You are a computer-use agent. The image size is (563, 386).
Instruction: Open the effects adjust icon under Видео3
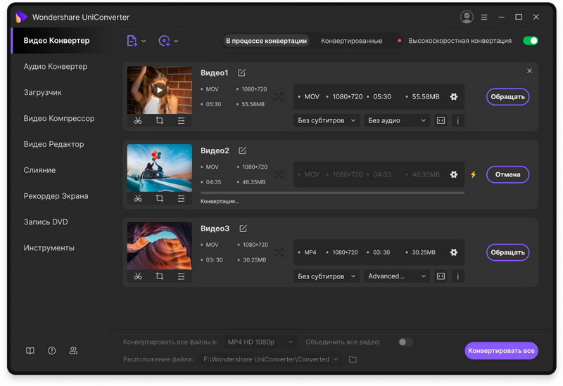coord(182,277)
